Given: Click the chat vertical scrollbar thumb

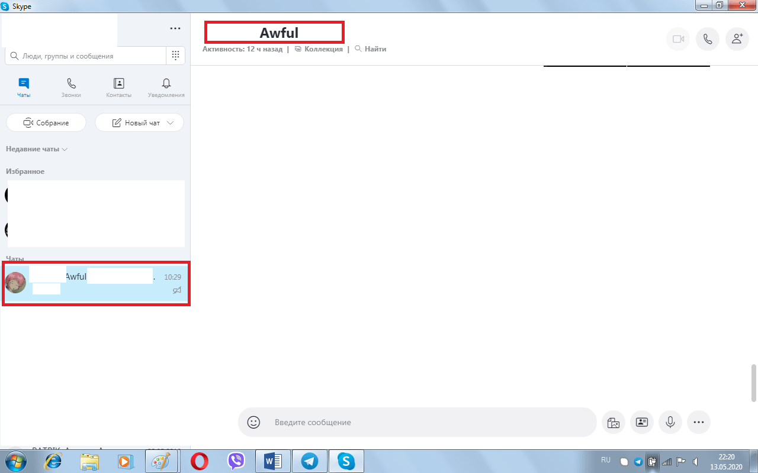Looking at the screenshot, I should pos(754,383).
